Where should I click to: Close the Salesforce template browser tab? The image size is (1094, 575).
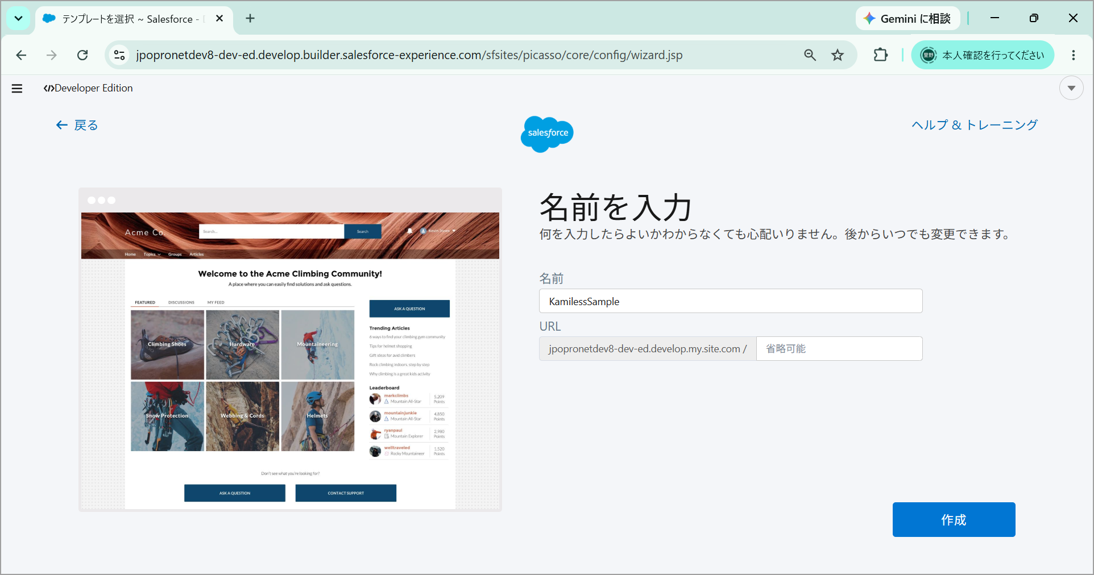tap(219, 19)
